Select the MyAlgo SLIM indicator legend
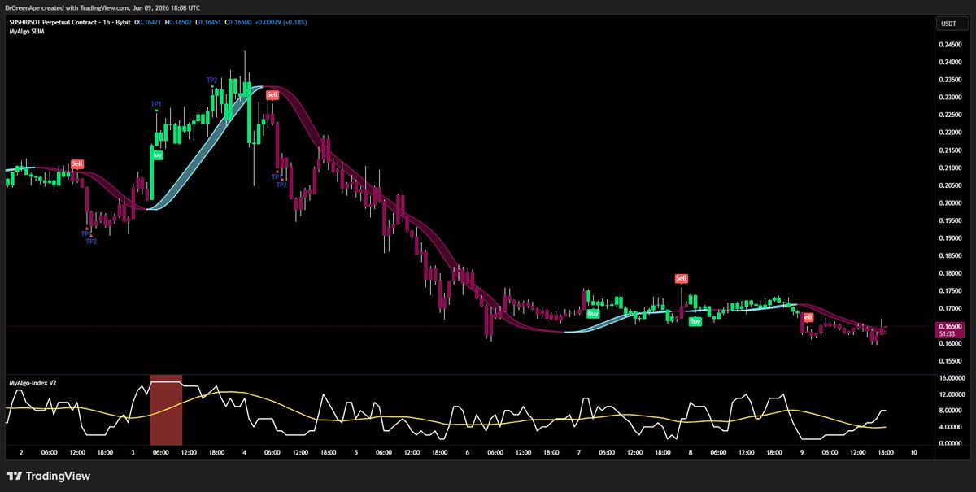 point(27,32)
